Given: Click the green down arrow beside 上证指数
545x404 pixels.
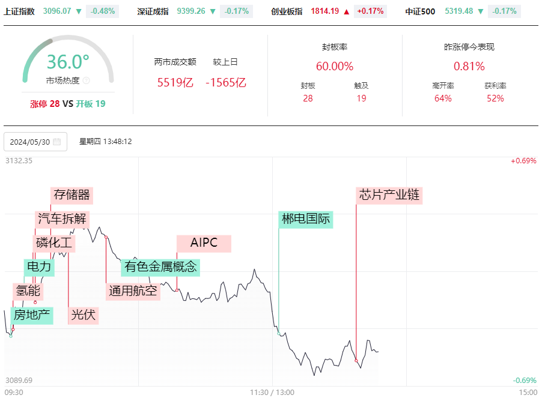Looking at the screenshot, I should coord(79,12).
